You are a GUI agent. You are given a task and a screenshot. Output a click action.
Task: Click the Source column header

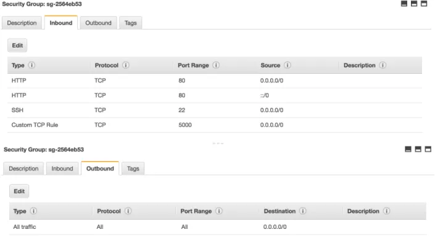point(270,65)
